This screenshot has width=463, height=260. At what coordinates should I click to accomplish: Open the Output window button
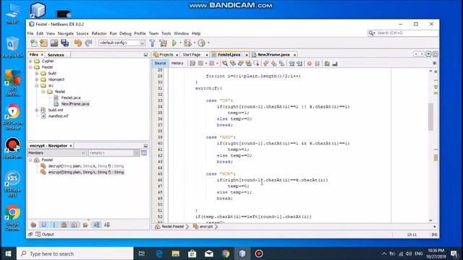click(45, 234)
